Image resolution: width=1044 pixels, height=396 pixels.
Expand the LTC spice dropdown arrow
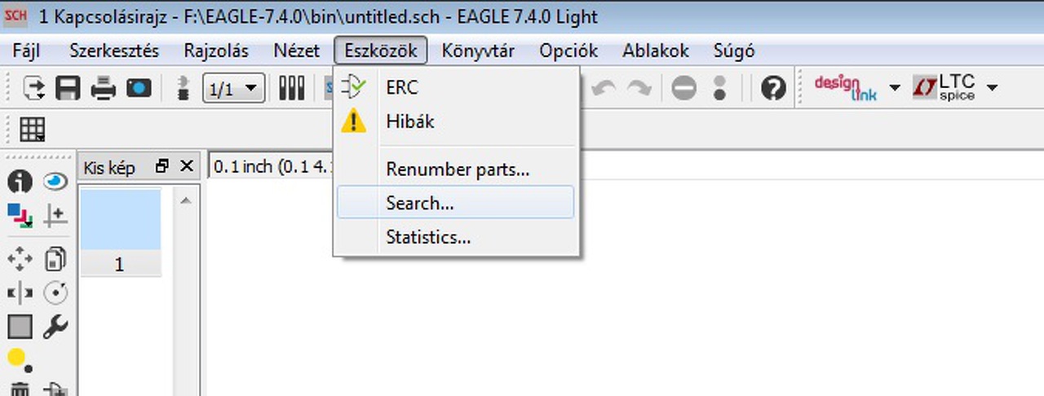(x=993, y=88)
